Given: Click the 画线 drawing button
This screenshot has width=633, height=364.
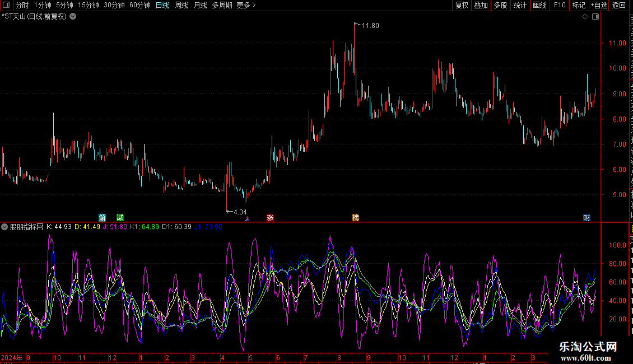Looking at the screenshot, I should [x=540, y=5].
